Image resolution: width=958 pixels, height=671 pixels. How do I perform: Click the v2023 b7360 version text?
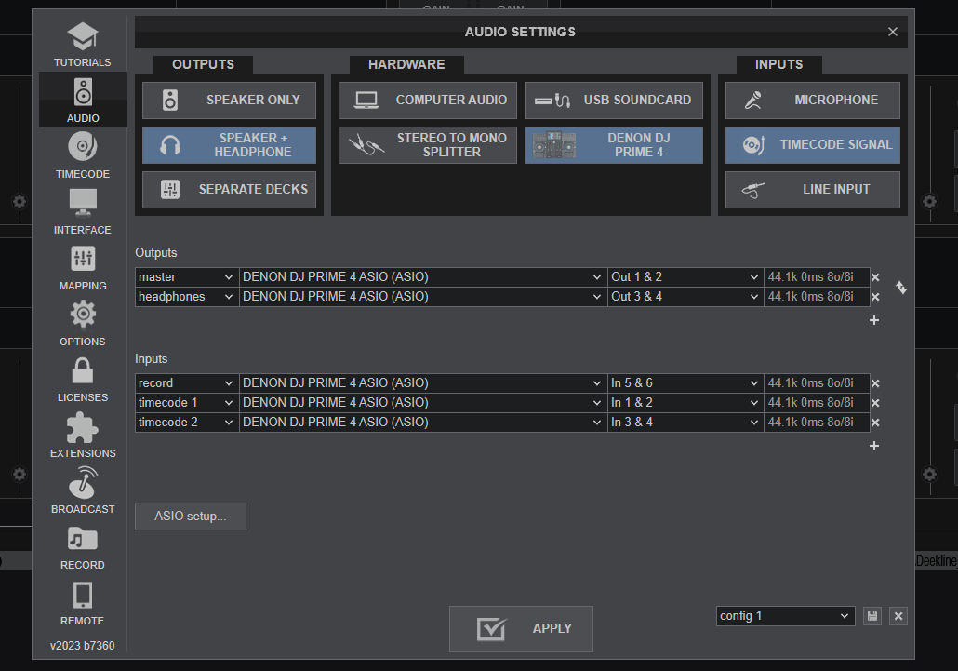tap(83, 646)
